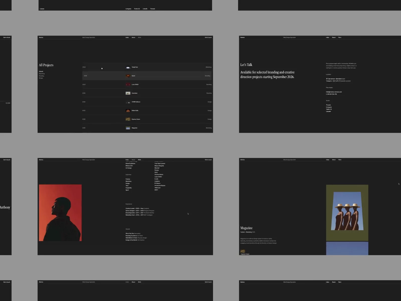Click 'Get in touch' on All Projects page
The image size is (401, 301).
(208, 37)
